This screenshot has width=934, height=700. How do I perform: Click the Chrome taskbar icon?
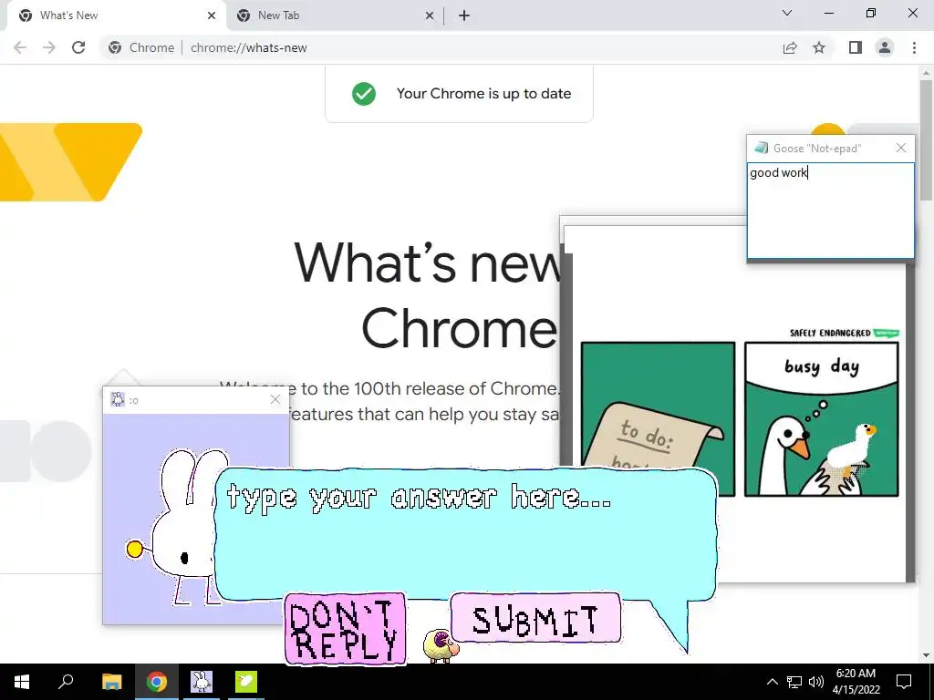coord(157,682)
